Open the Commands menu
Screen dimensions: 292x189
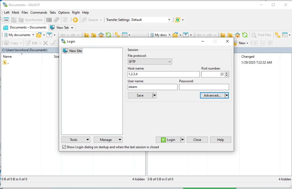(x=39, y=13)
